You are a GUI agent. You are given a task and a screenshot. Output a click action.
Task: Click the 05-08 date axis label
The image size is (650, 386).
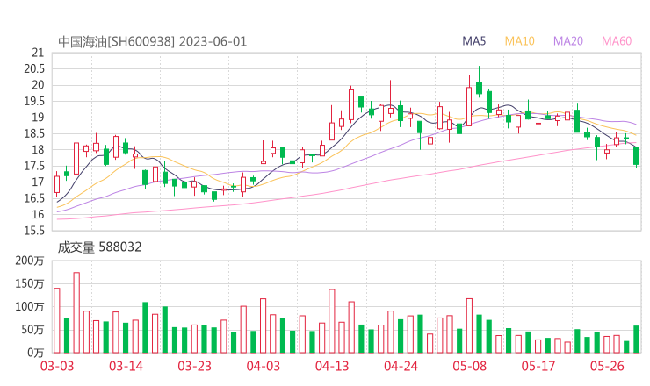pyautogui.click(x=470, y=366)
